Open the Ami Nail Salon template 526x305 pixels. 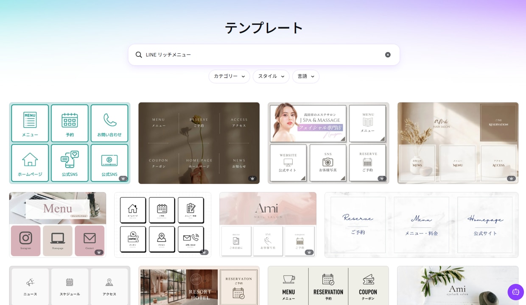268,225
